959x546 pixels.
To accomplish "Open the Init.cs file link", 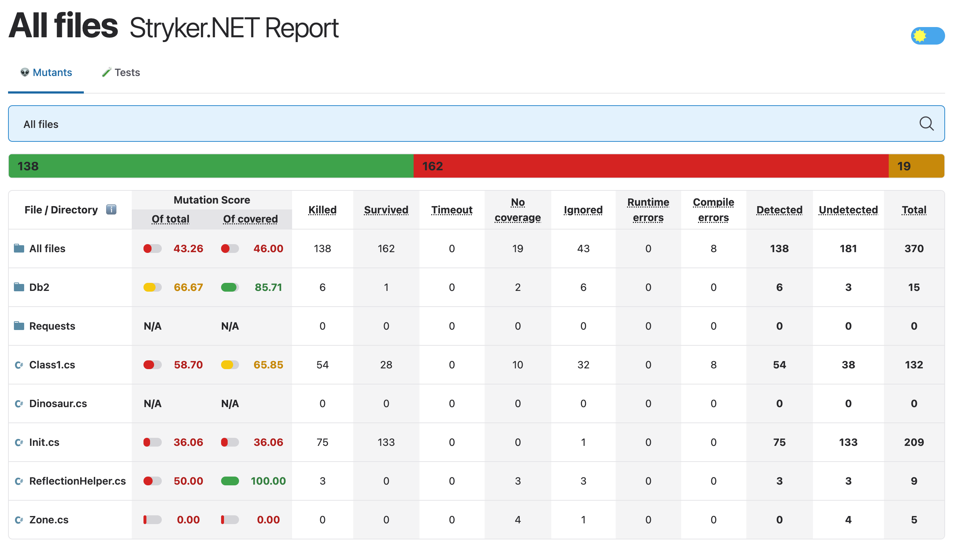I will (x=44, y=442).
